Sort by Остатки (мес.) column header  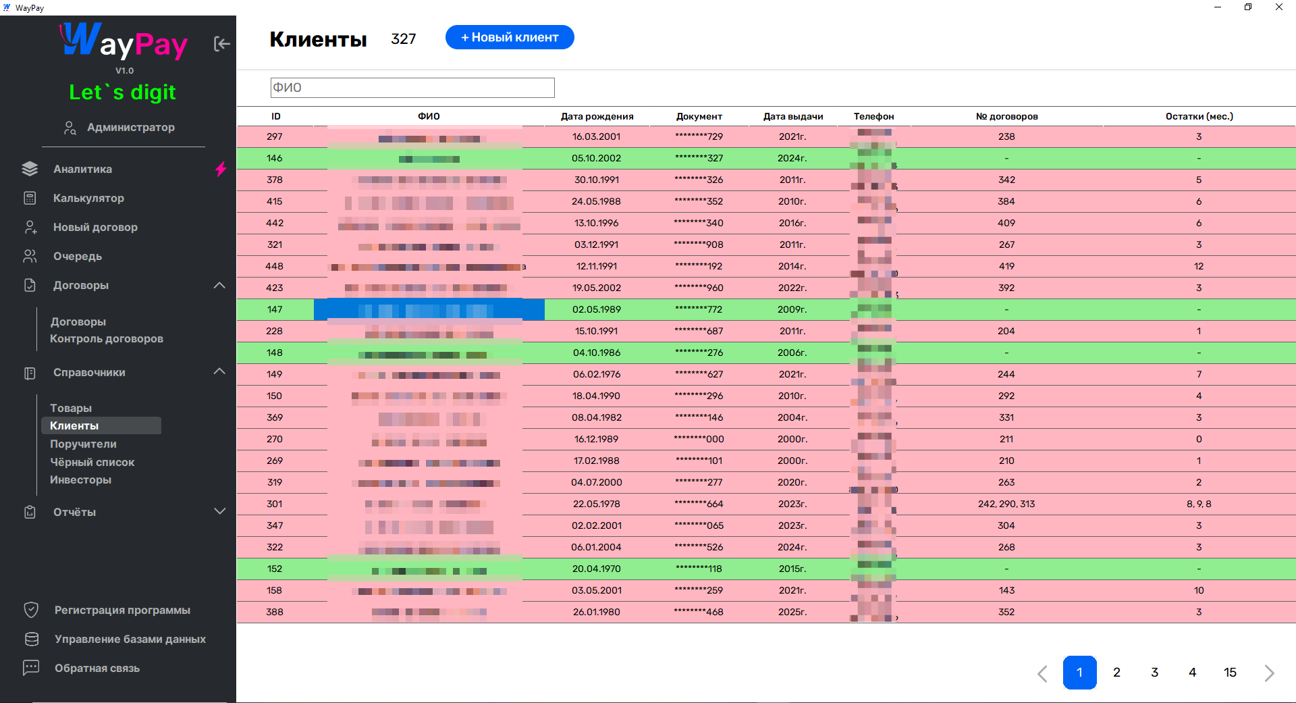click(x=1199, y=116)
